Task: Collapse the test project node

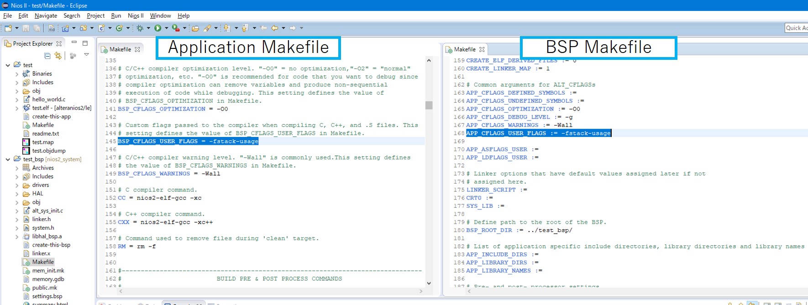Action: click(x=8, y=65)
